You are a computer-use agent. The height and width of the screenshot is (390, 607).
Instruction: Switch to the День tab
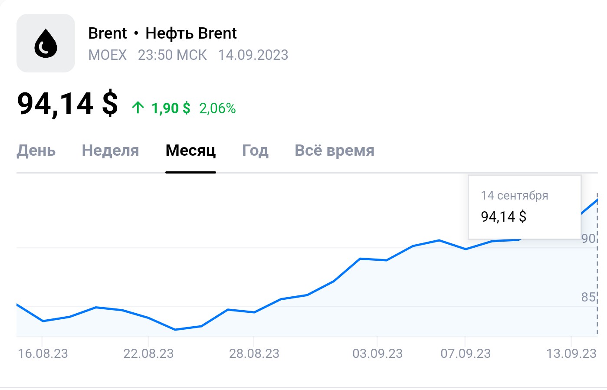[36, 151]
